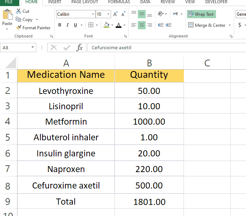Image resolution: width=246 pixels, height=216 pixels.
Task: Click the Merge & Center button
Action: pyautogui.click(x=207, y=25)
